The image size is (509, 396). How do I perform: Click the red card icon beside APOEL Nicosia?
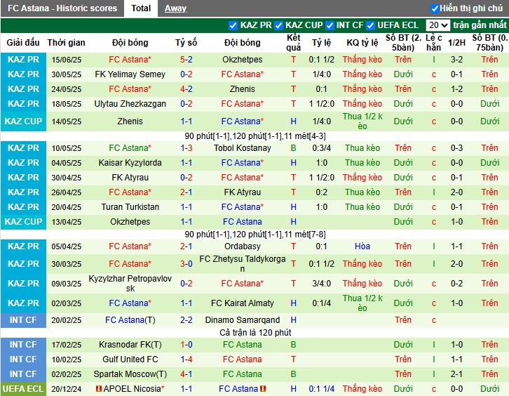click(x=99, y=388)
